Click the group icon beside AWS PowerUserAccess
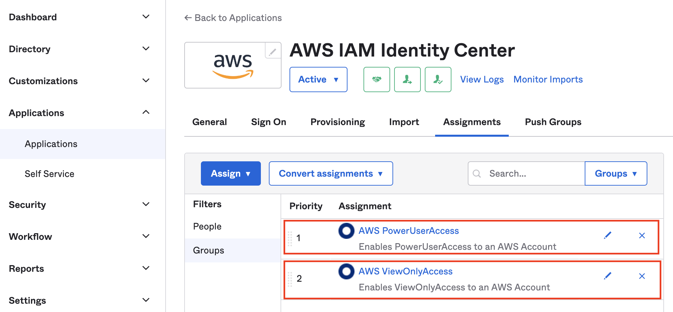Image resolution: width=673 pixels, height=312 pixels. 346,231
